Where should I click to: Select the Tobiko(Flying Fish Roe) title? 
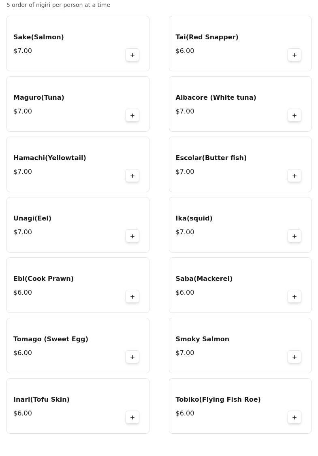tap(218, 400)
